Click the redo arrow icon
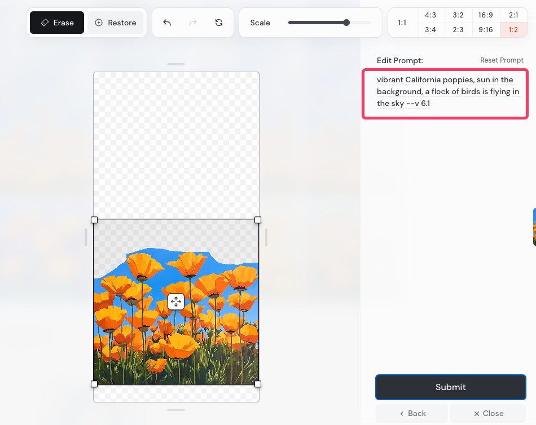536x425 pixels. pyautogui.click(x=193, y=23)
